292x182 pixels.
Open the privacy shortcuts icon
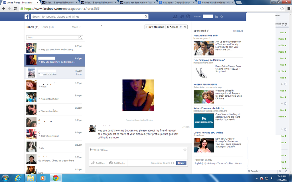[216, 16]
